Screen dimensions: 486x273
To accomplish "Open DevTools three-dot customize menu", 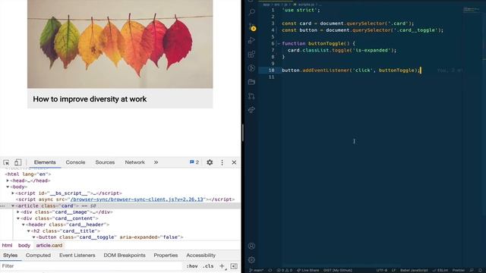I will [x=222, y=162].
